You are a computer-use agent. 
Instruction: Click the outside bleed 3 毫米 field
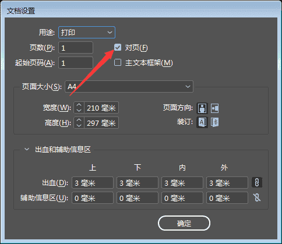click(227, 183)
